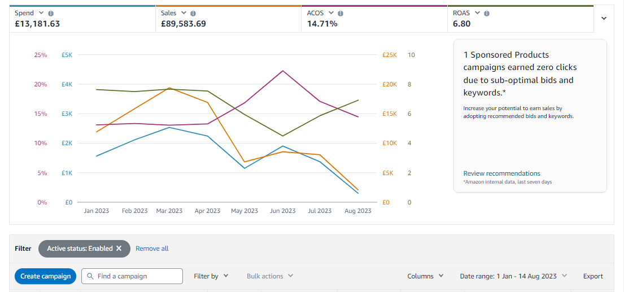Open the Filter by dropdown

click(x=211, y=276)
